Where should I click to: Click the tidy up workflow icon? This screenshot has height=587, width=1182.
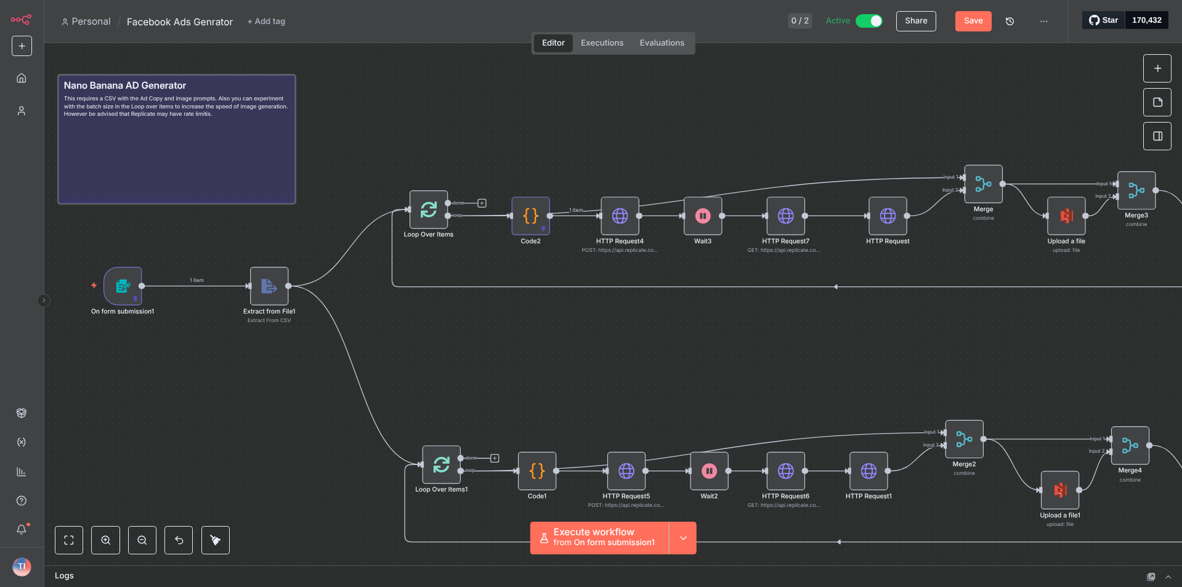(x=216, y=540)
